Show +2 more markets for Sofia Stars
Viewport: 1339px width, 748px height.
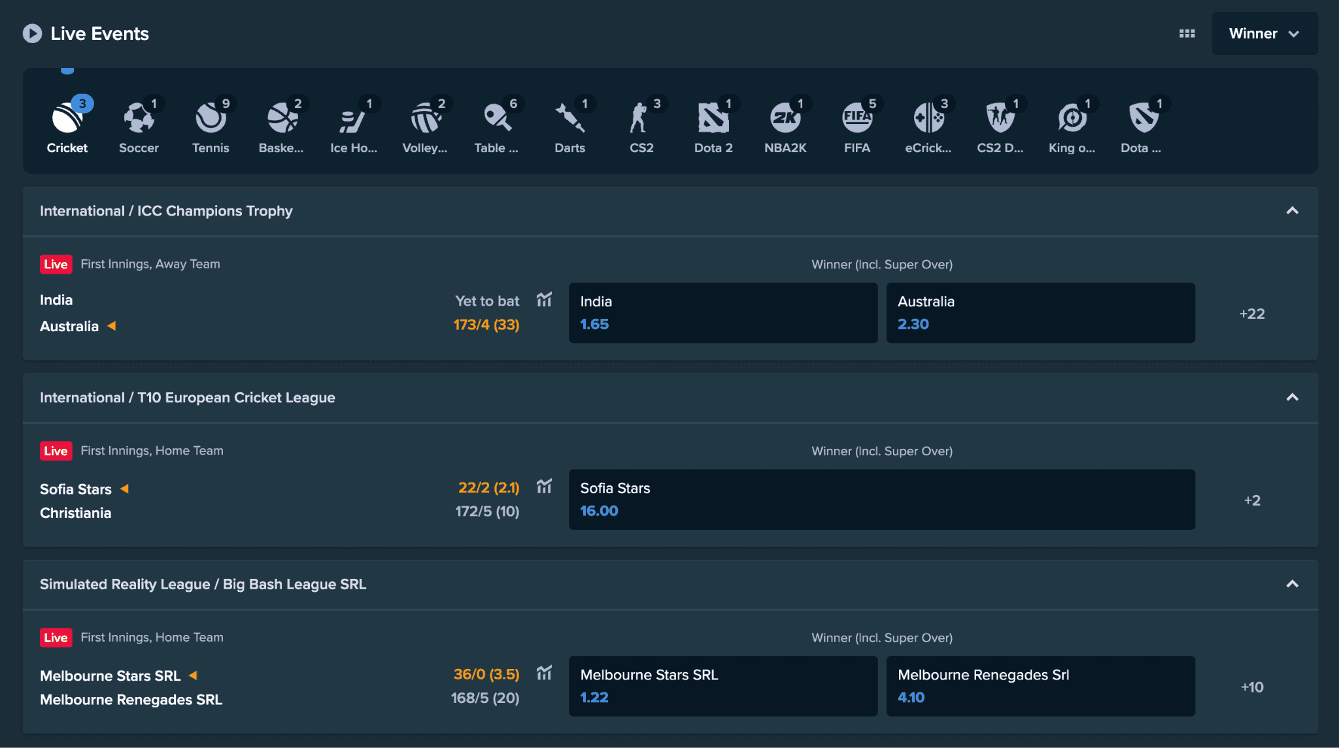pyautogui.click(x=1252, y=500)
